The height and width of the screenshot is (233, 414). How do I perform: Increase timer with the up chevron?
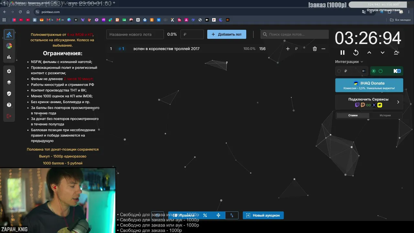[x=369, y=52]
